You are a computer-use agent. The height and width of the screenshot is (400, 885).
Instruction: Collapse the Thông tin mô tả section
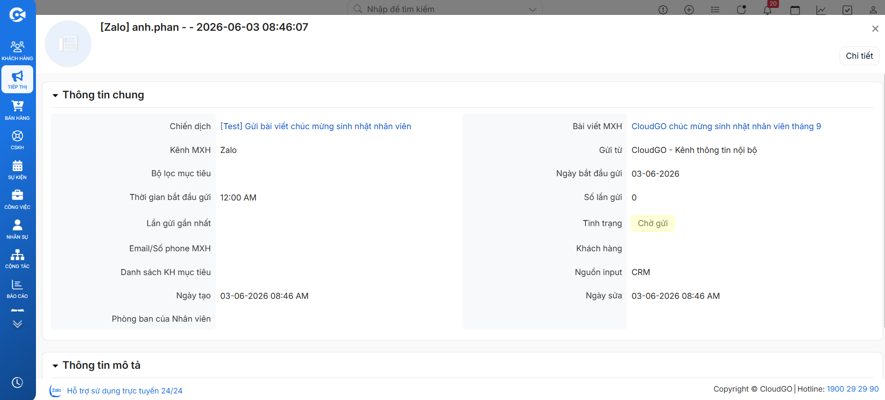[55, 366]
